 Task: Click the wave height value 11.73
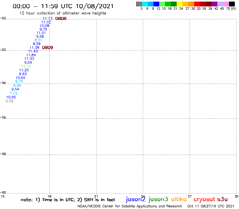[x=47, y=18]
